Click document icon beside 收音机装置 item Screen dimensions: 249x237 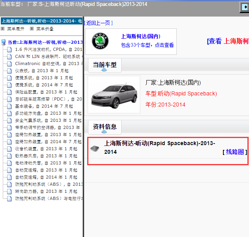tap(9, 149)
